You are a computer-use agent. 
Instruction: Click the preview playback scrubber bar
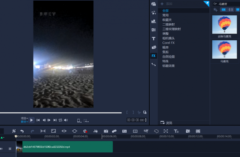tap(60, 113)
